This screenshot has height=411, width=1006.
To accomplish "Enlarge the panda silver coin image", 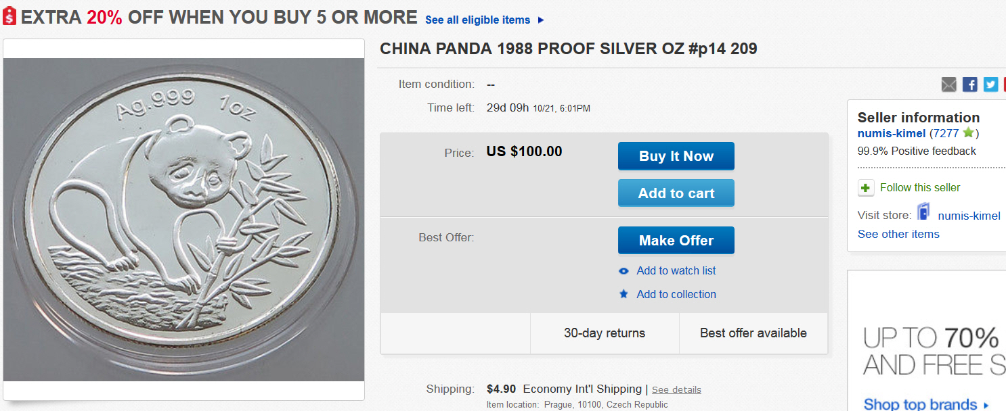I will (x=184, y=220).
